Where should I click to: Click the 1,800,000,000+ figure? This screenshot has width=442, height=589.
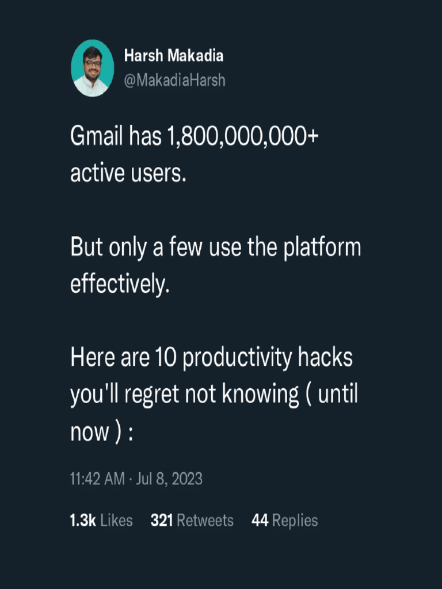[242, 137]
